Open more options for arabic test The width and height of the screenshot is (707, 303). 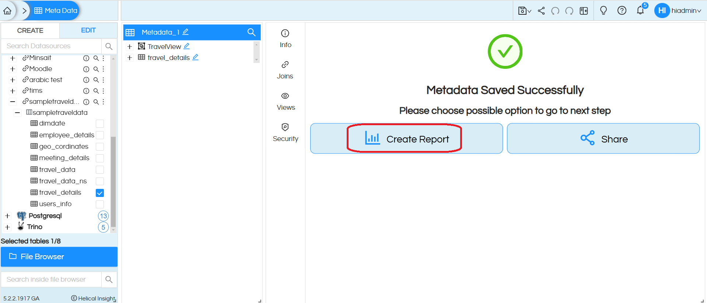tap(104, 80)
